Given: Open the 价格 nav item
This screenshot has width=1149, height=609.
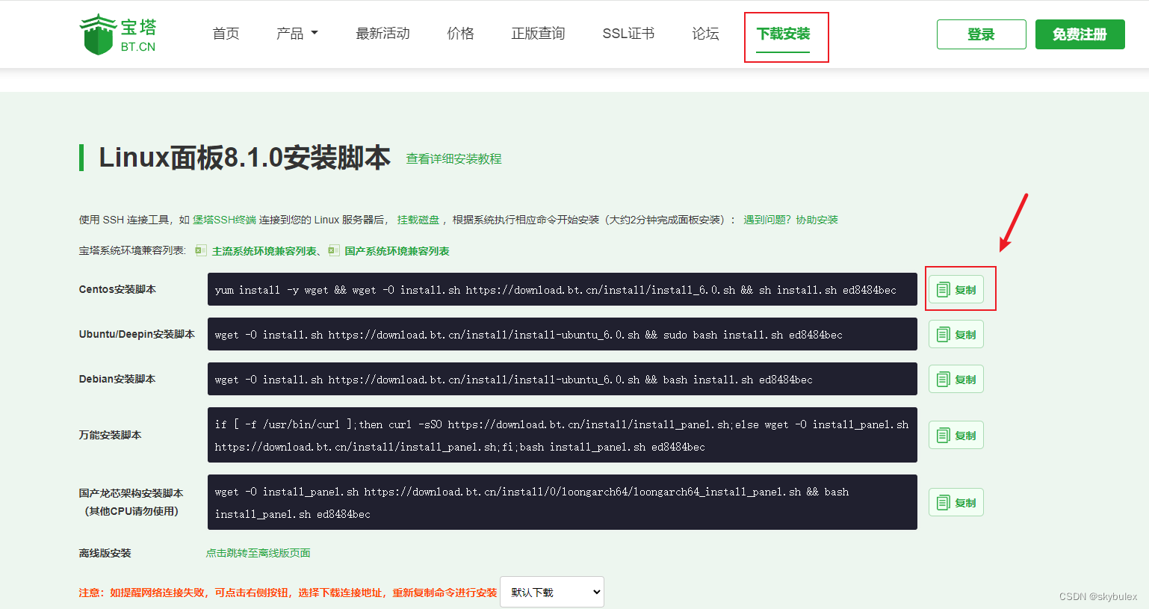Looking at the screenshot, I should (x=460, y=34).
